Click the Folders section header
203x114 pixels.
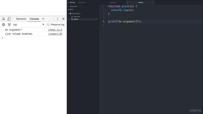(x=70, y=9)
